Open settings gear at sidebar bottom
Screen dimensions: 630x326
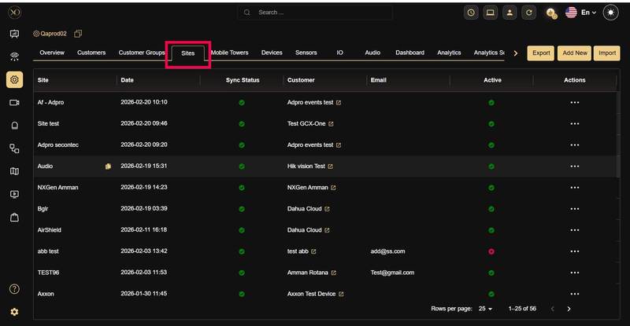click(14, 312)
